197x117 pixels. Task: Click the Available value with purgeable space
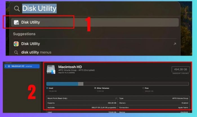[104, 108]
